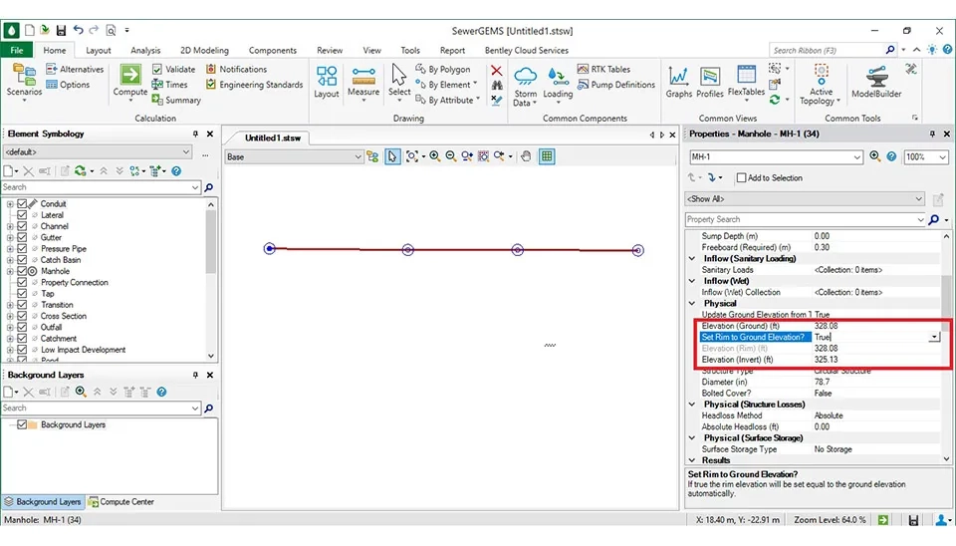
Task: Toggle the Conduit symbology checkbox
Action: pyautogui.click(x=22, y=204)
